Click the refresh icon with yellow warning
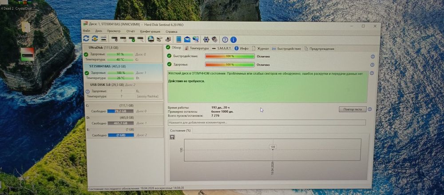The height and width of the screenshot is (195, 444). pos(95,39)
